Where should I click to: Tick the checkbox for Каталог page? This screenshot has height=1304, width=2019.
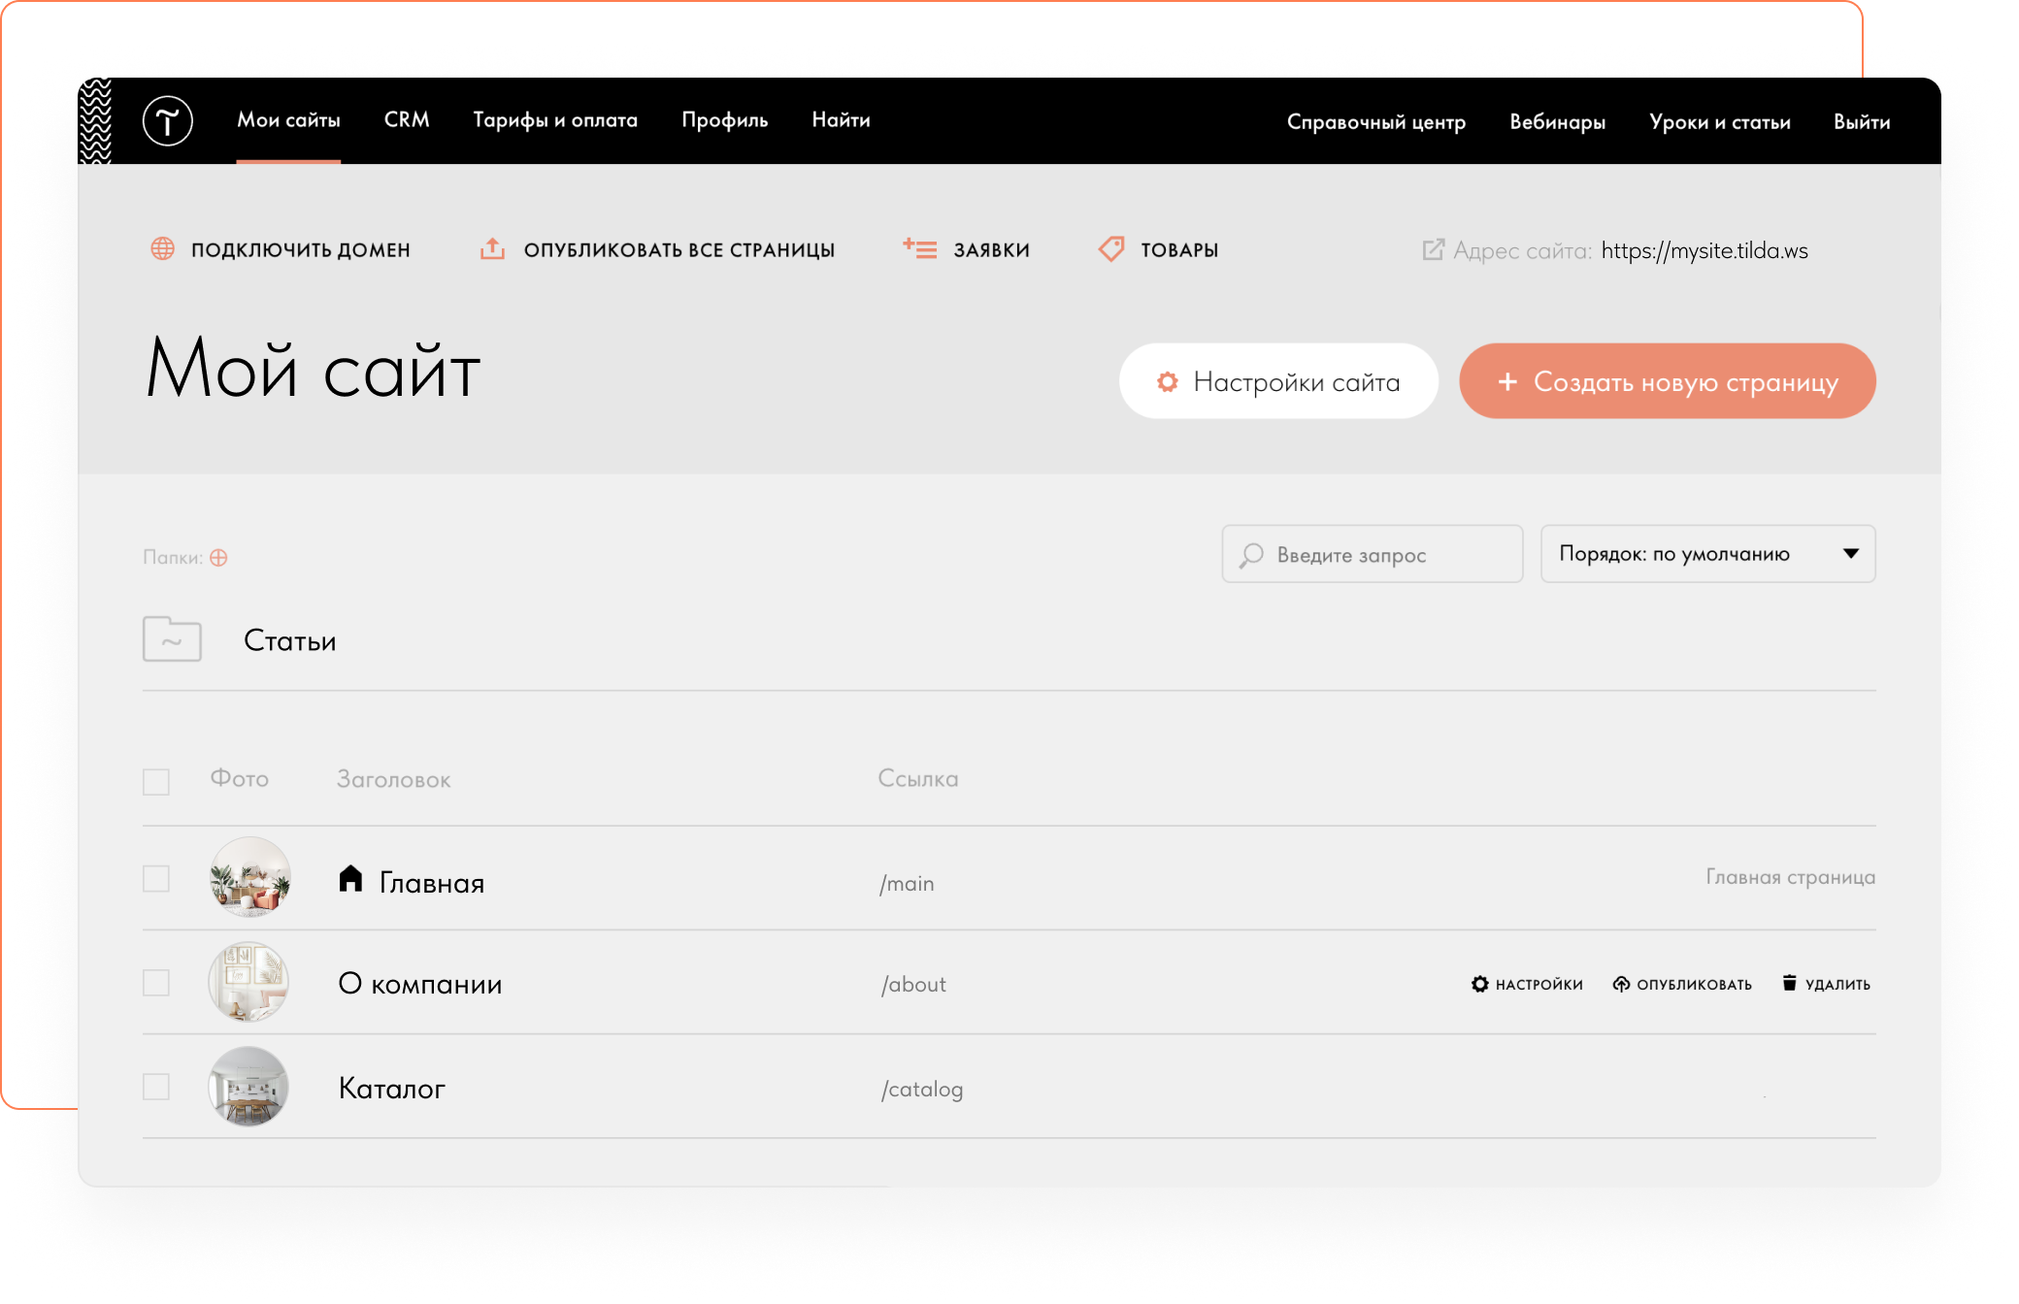[x=156, y=1087]
